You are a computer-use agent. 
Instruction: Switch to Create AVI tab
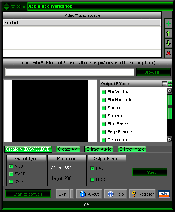(68, 149)
